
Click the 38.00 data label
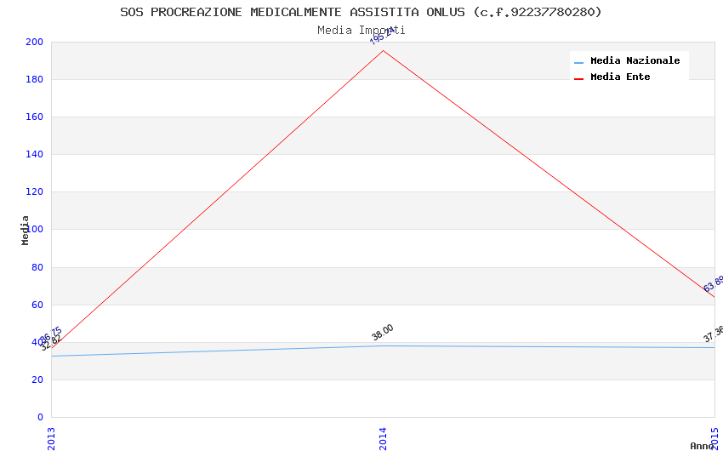[383, 333]
